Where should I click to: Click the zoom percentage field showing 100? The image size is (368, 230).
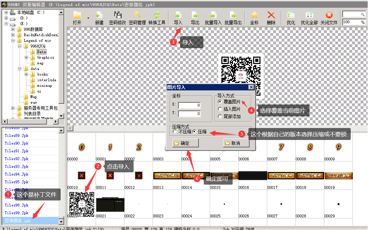[354, 22]
